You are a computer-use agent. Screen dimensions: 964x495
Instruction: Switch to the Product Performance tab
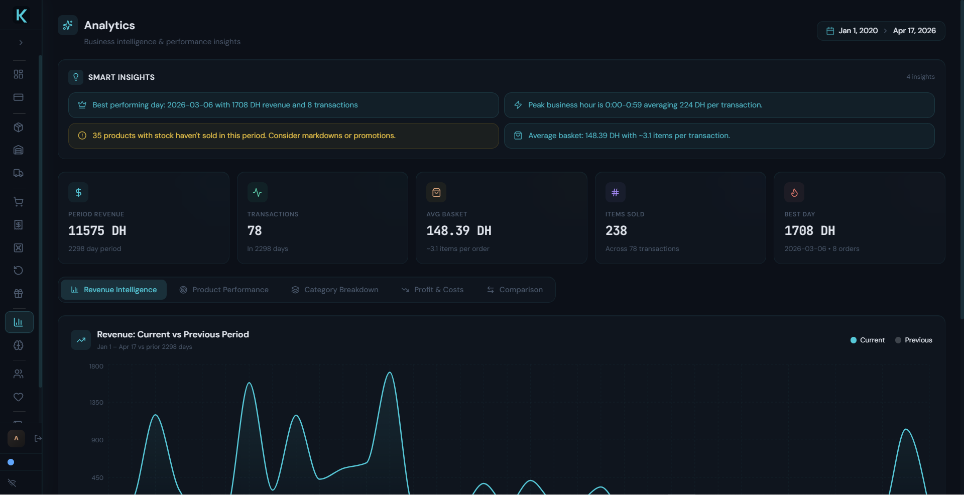[224, 290]
